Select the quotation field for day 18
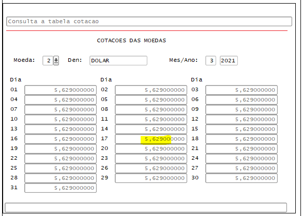Screen dimensions: 302x216 [x=241, y=139]
